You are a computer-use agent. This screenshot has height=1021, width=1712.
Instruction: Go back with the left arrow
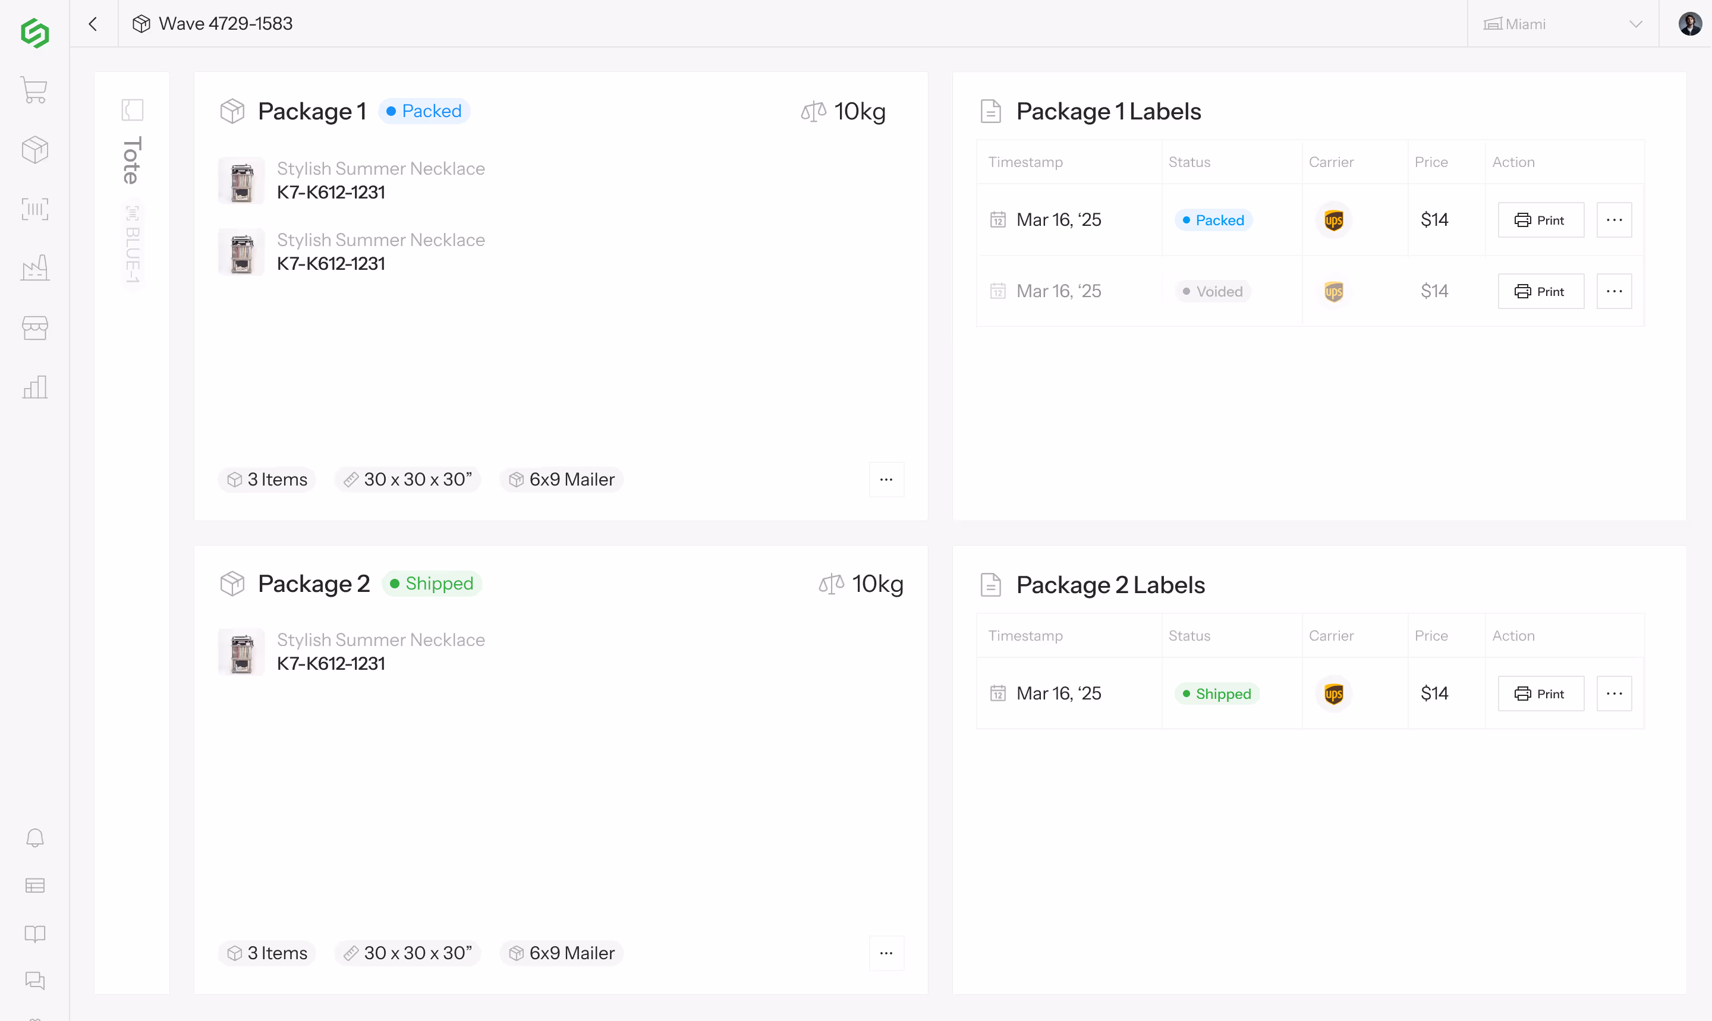pos(93,24)
